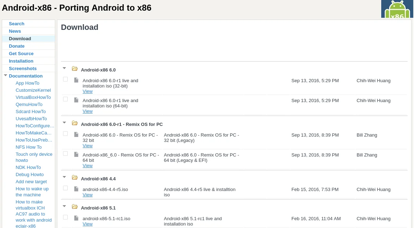Click the Remix OS for PC folder icon
This screenshot has height=228, width=414.
click(75, 123)
